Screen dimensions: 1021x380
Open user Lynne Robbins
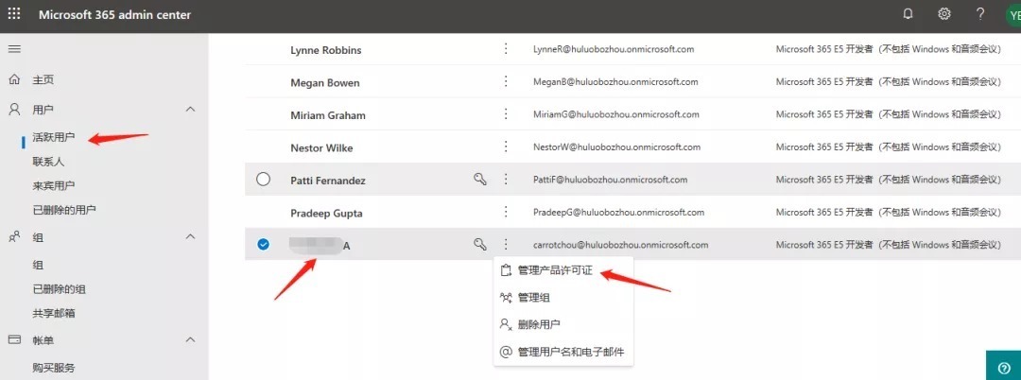(325, 50)
